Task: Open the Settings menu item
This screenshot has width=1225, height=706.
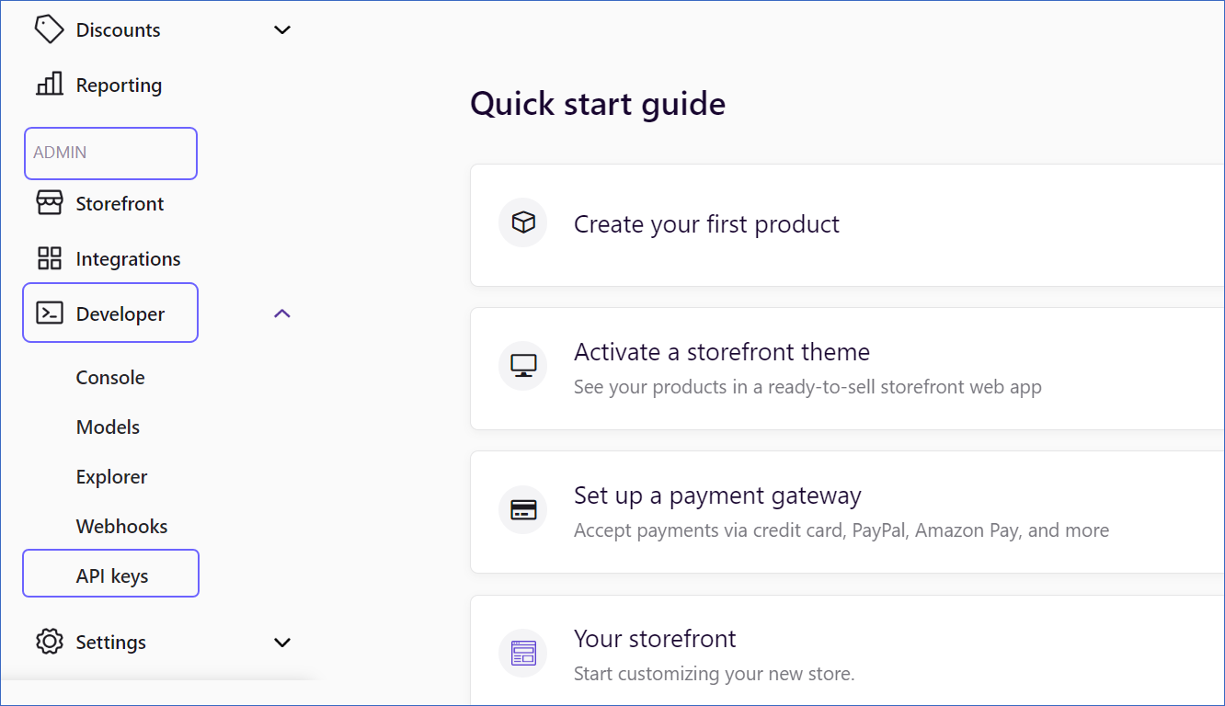Action: [x=110, y=643]
